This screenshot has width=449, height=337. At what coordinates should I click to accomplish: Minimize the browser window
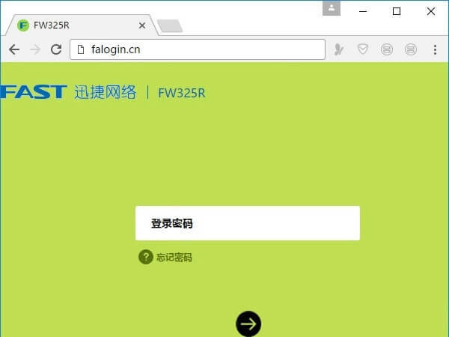tap(363, 10)
